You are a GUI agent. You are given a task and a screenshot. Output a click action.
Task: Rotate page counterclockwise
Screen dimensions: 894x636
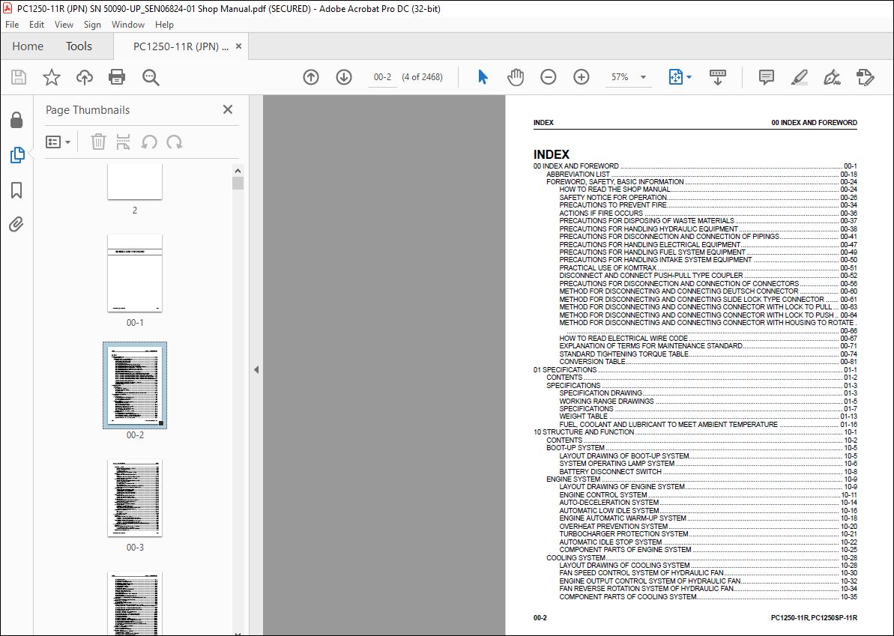149,142
